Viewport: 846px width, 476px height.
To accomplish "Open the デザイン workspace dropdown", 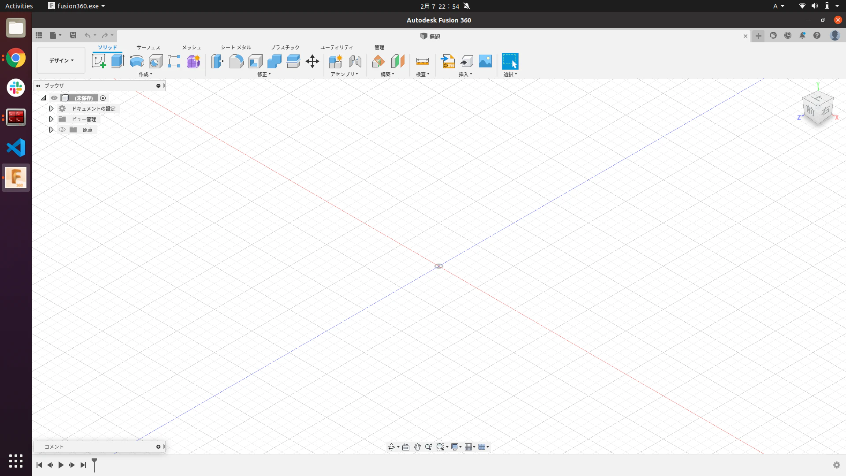I will pyautogui.click(x=61, y=60).
